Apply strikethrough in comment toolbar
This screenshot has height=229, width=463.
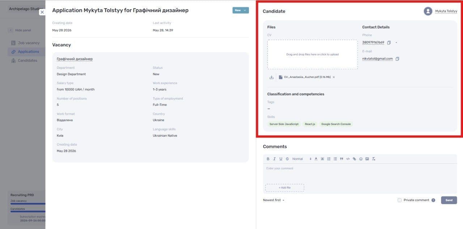coord(287,159)
